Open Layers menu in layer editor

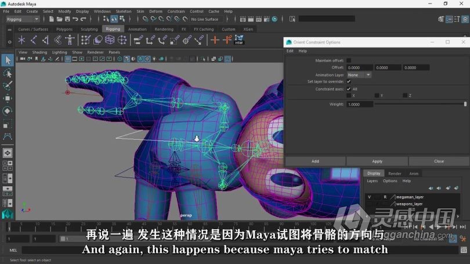(x=373, y=181)
